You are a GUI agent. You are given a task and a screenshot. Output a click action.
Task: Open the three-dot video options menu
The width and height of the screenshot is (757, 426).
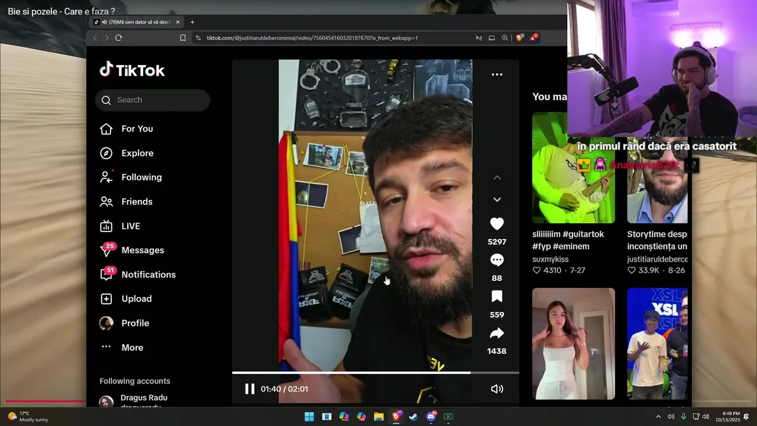click(497, 75)
